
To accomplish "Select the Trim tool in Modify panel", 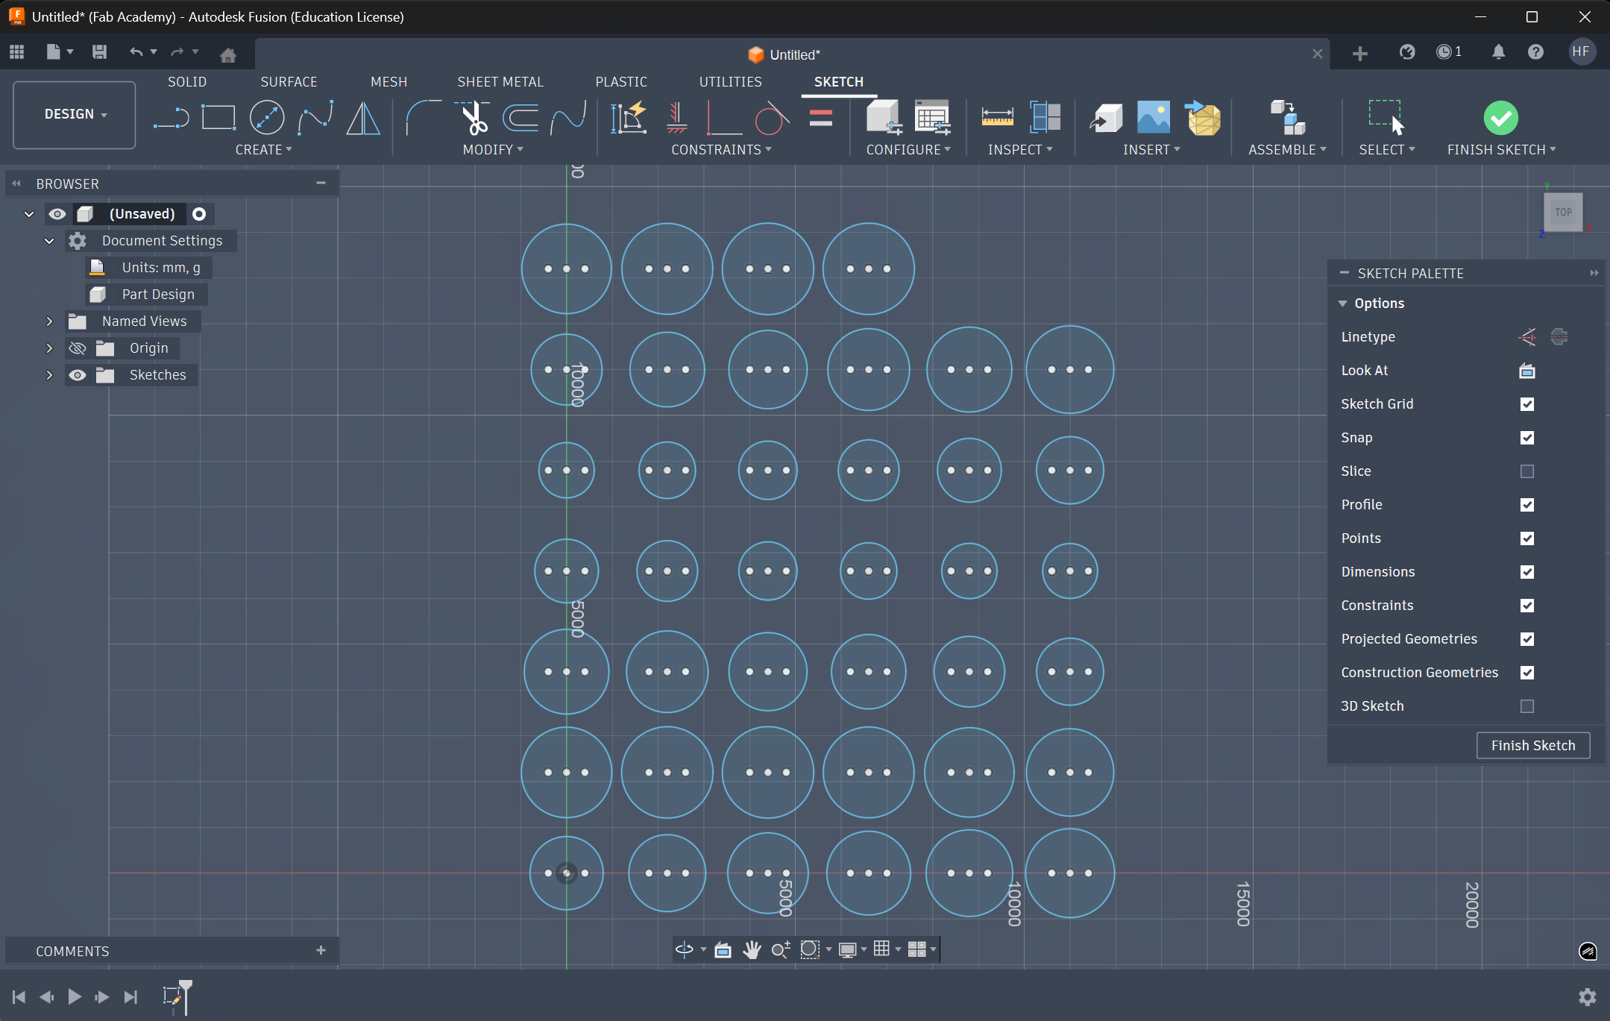I will [473, 117].
